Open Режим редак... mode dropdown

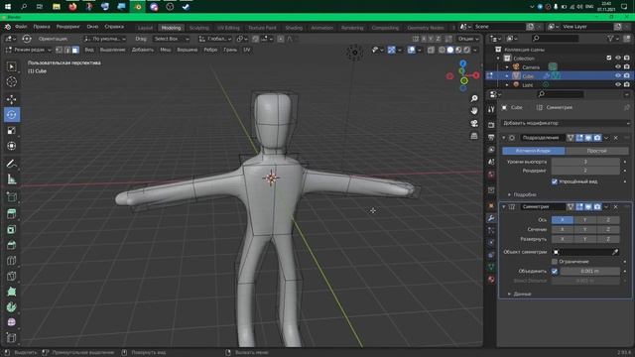[29, 50]
